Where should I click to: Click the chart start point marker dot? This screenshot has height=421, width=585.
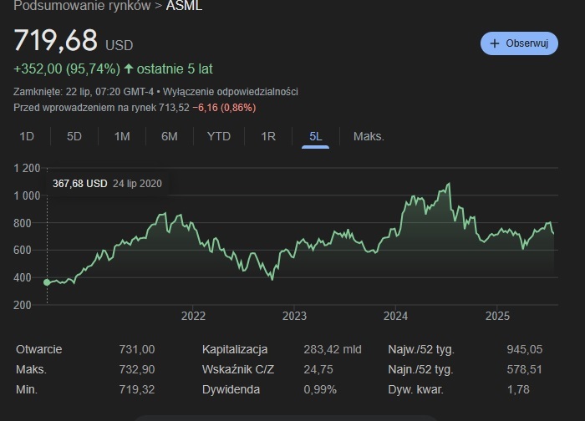(x=47, y=282)
